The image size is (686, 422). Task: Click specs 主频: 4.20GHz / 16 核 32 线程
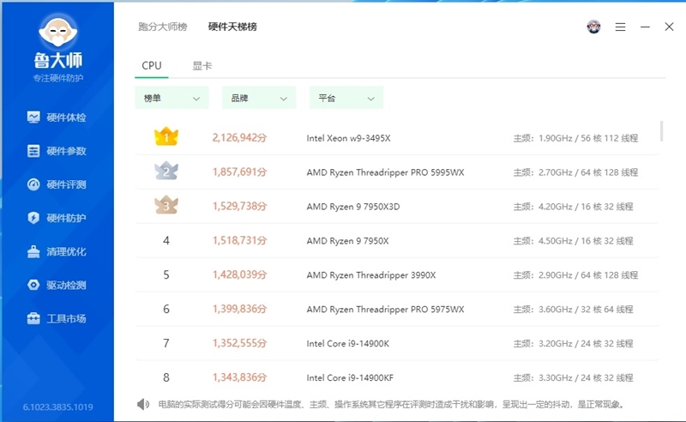(573, 207)
